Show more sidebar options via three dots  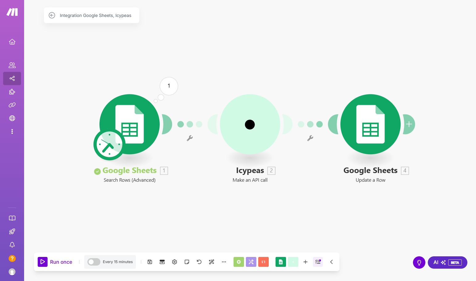coord(12,131)
